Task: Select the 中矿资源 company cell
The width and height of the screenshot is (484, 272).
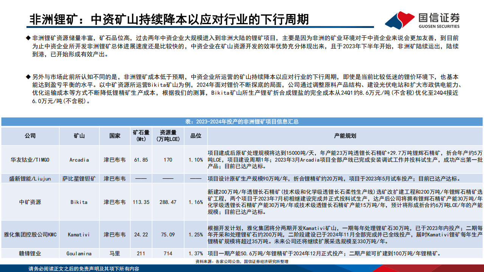Action: 30,202
